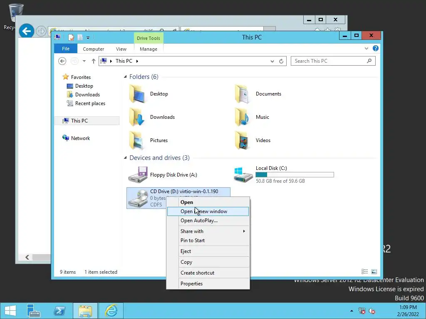Click the Internet Explorer taskbar icon
426x319 pixels.
coord(111,311)
